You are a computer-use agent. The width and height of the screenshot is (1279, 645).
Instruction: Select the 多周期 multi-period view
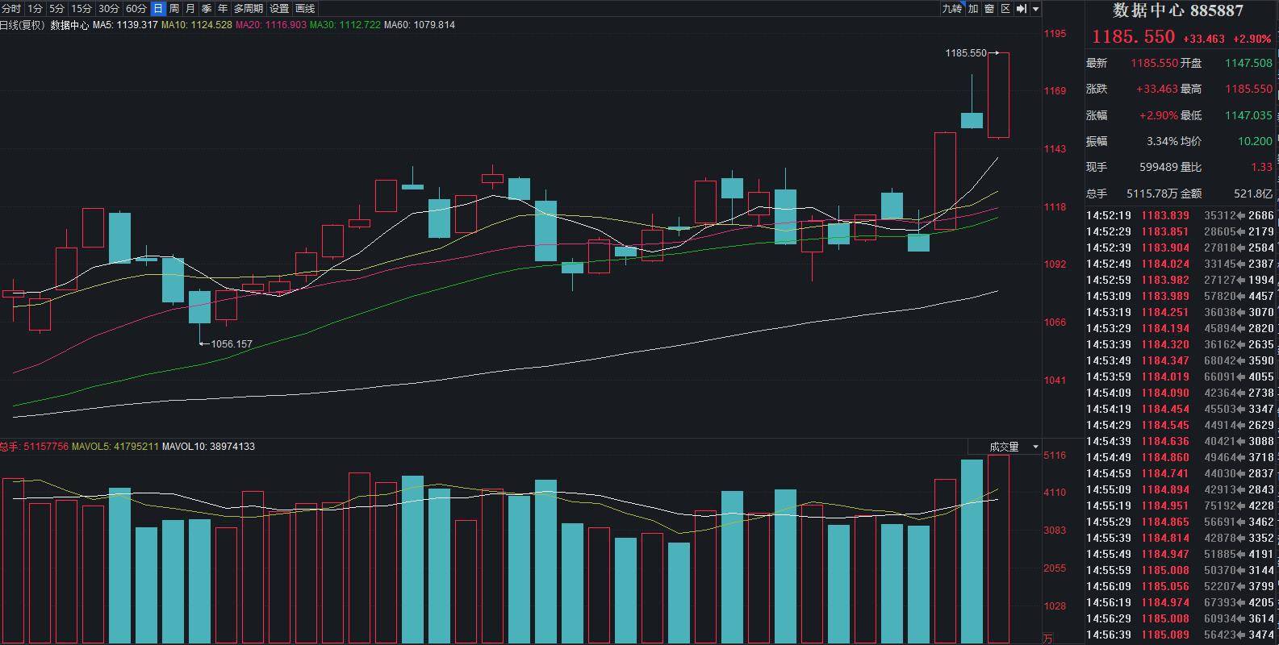[249, 8]
